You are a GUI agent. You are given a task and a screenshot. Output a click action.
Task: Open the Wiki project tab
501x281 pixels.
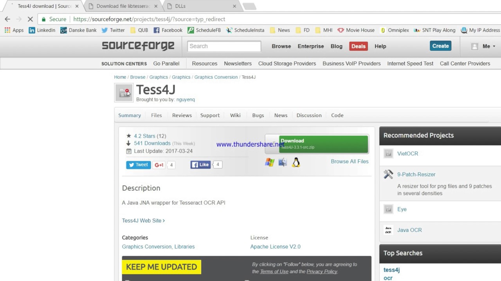(235, 115)
